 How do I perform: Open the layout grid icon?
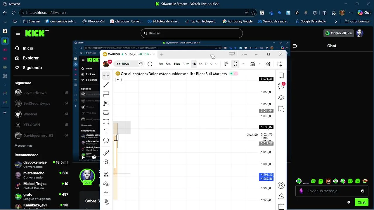click(x=268, y=64)
